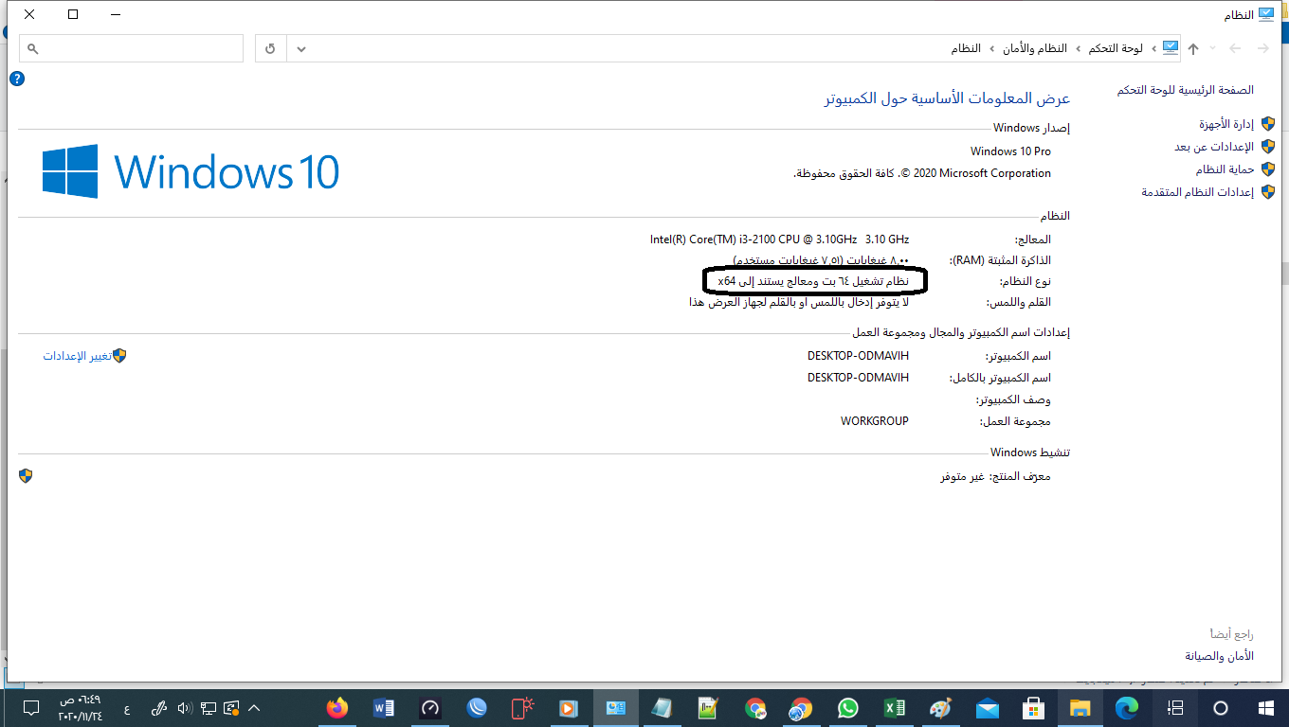
Task: Open Microsoft Store from the taskbar
Action: [1033, 708]
